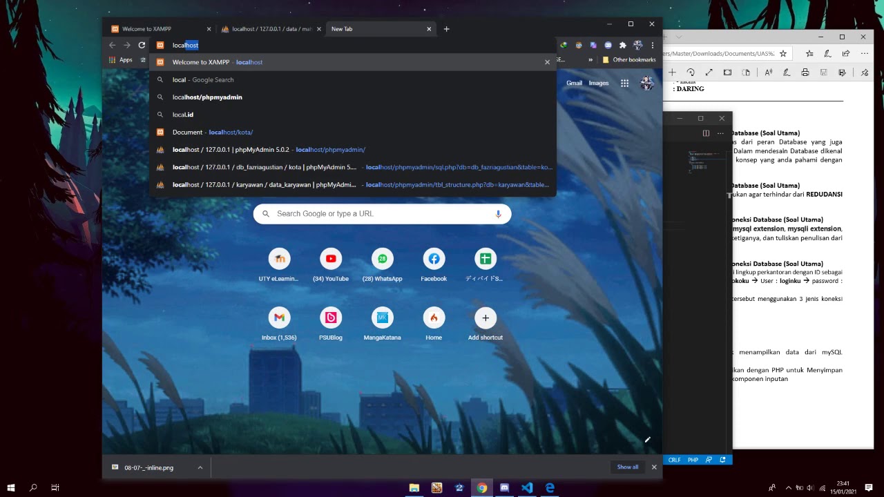Viewport: 884px width, 497px height.
Task: Pick the Document localhost/kota suggestion
Action: 352,133
